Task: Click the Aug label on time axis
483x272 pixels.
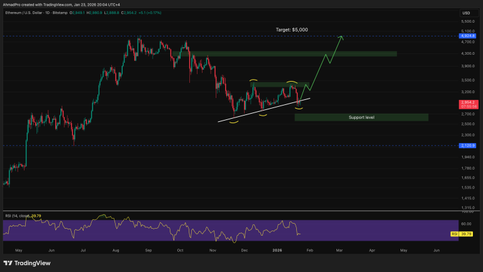Action: (x=115, y=250)
